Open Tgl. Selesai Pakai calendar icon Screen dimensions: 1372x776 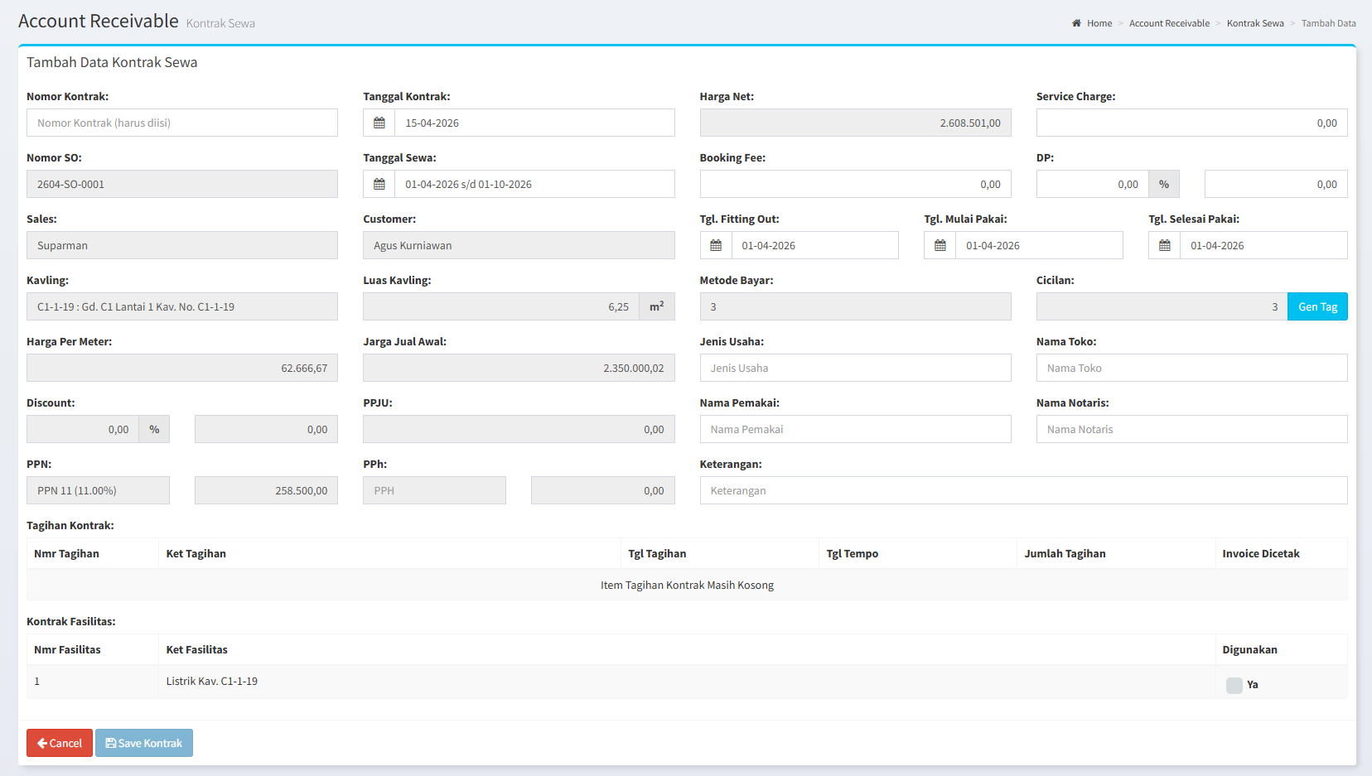coord(1164,245)
